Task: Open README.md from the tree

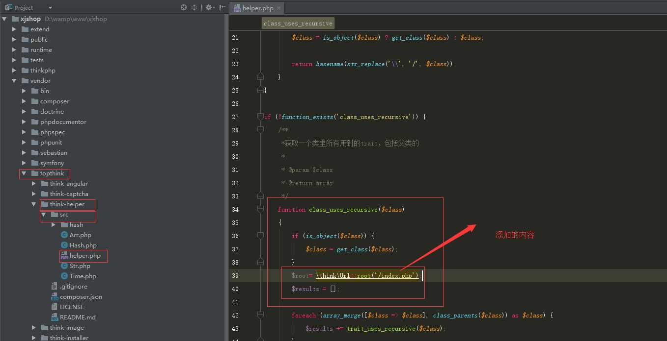Action: tap(78, 317)
